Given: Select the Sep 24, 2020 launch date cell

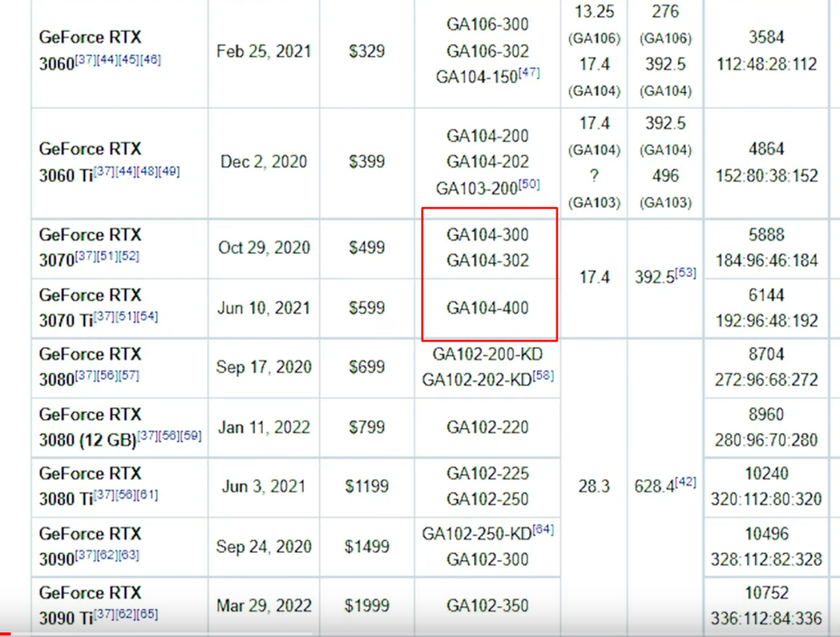Looking at the screenshot, I should 264,547.
